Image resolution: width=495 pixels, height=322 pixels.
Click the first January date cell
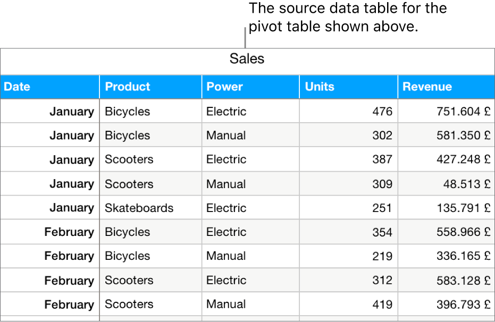[x=49, y=112]
